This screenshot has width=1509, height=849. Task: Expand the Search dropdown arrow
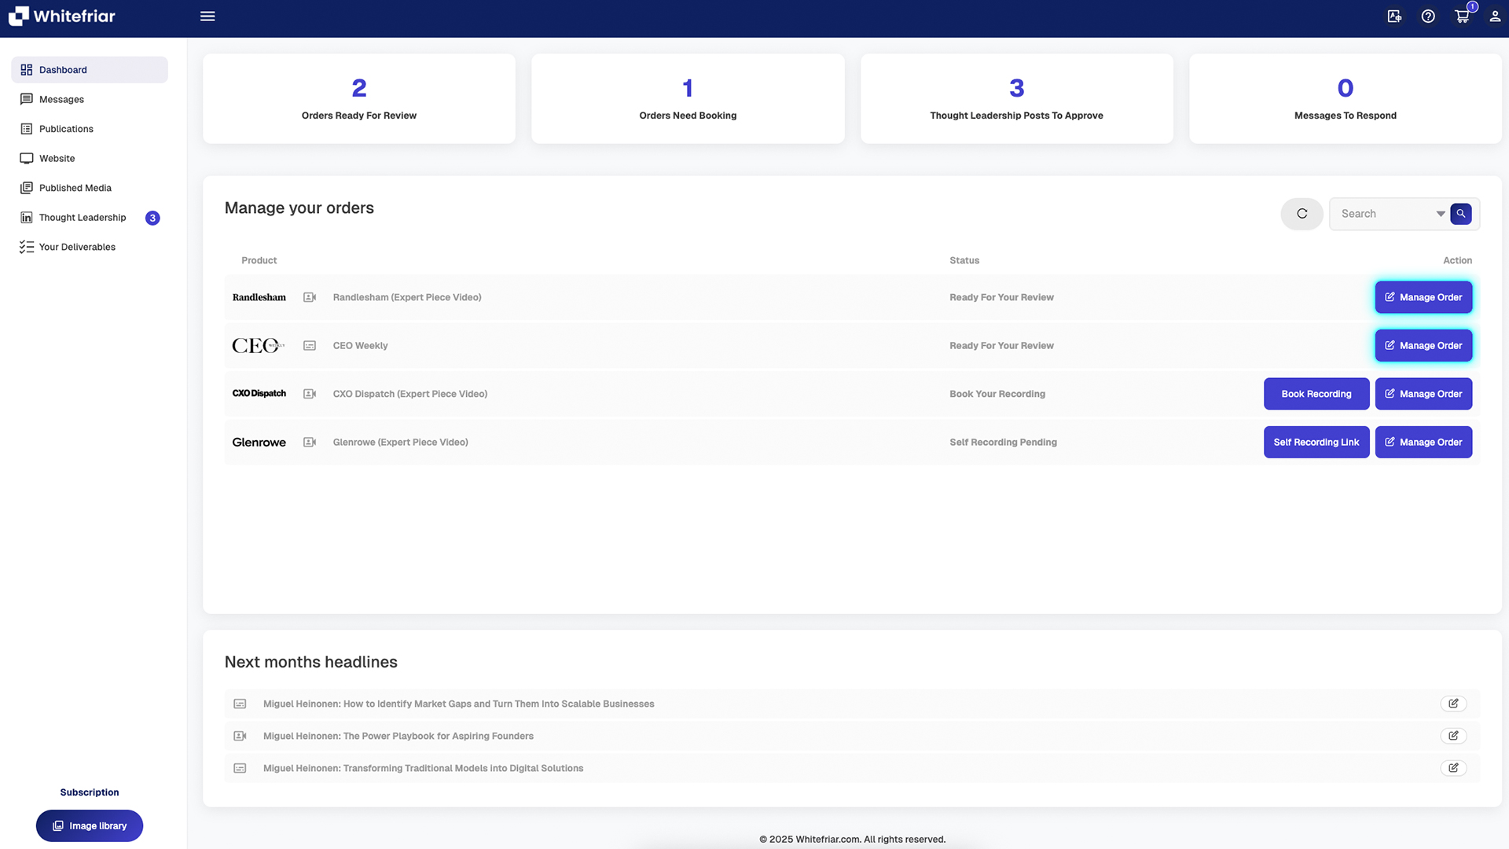(x=1441, y=214)
